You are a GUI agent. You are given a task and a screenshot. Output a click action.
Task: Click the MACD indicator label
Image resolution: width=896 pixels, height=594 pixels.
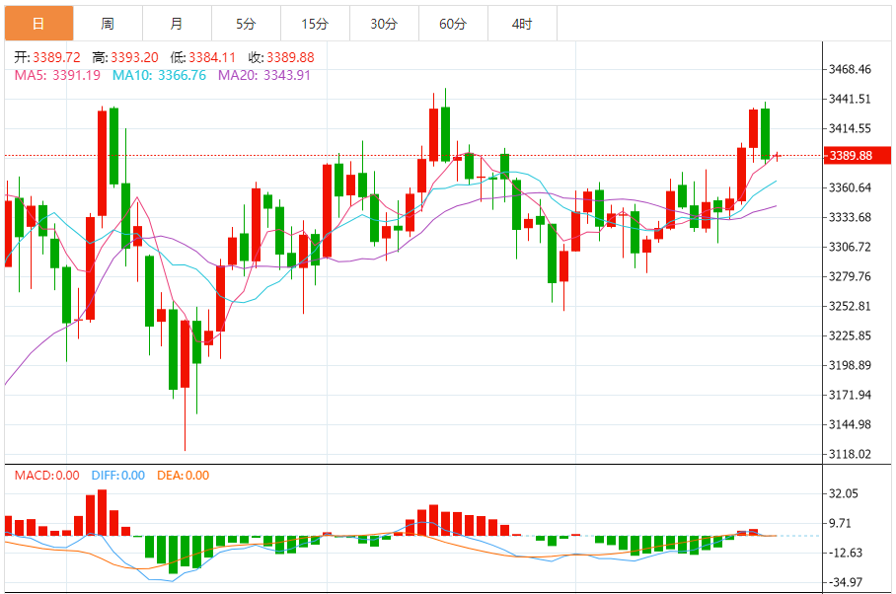tap(46, 476)
